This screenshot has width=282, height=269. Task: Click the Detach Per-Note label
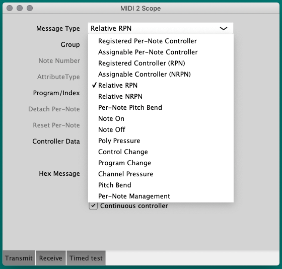[54, 109]
